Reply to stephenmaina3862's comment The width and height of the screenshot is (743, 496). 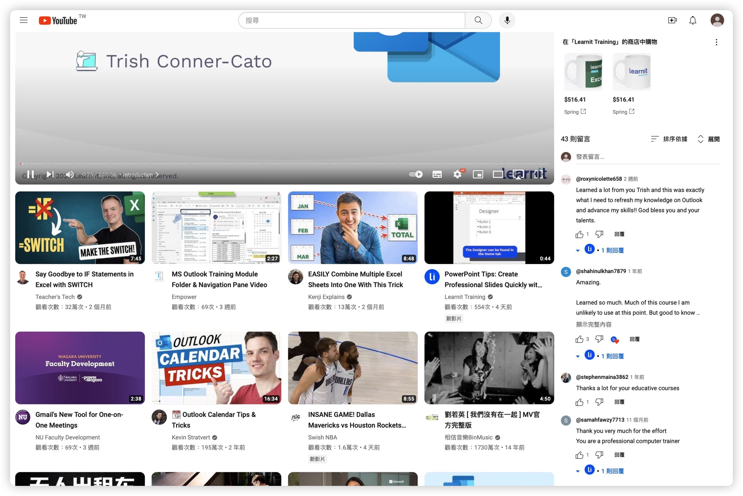point(619,402)
